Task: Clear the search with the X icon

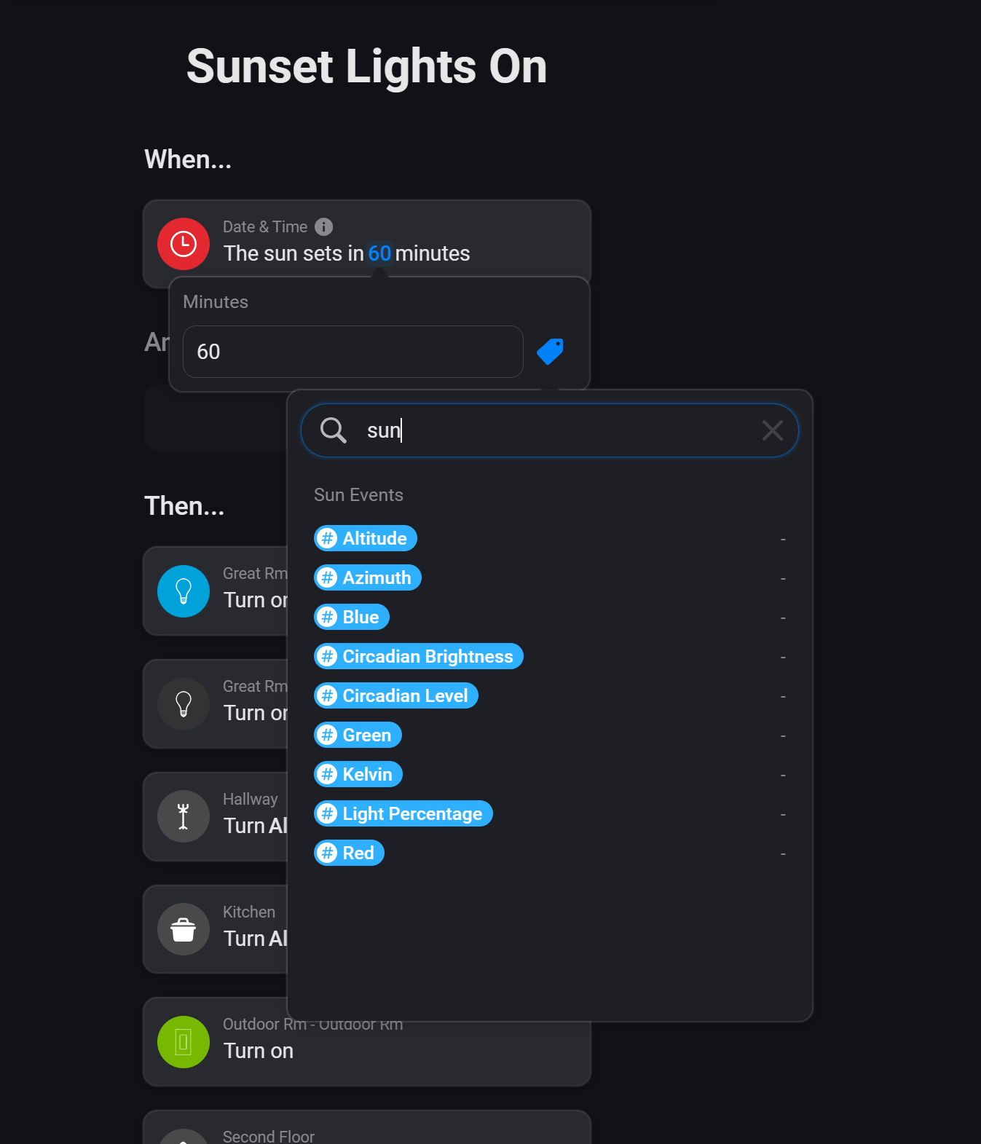Action: click(x=772, y=430)
